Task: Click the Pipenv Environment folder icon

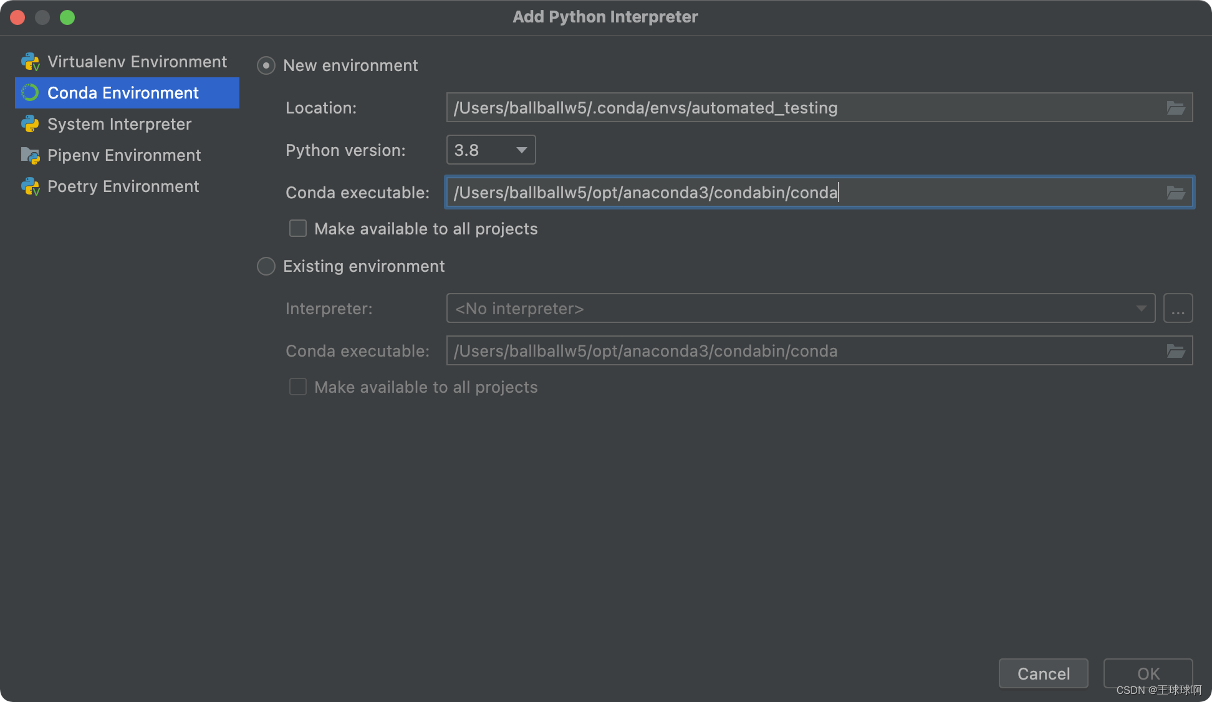Action: click(30, 155)
